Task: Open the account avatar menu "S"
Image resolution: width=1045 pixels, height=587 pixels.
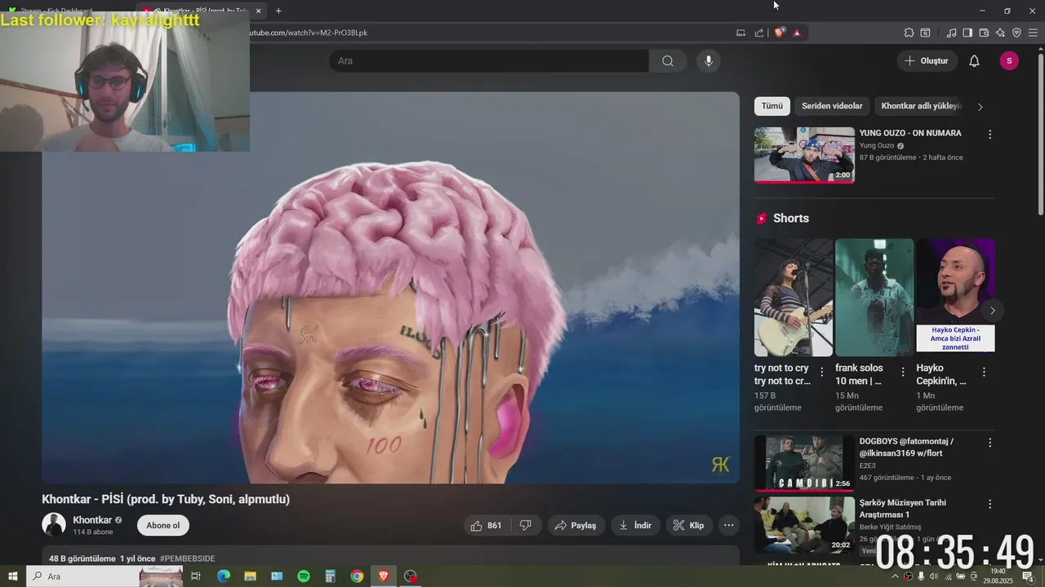Action: pos(1009,61)
